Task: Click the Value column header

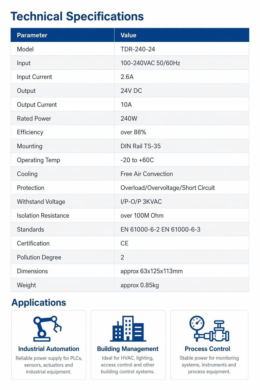Action: point(128,35)
